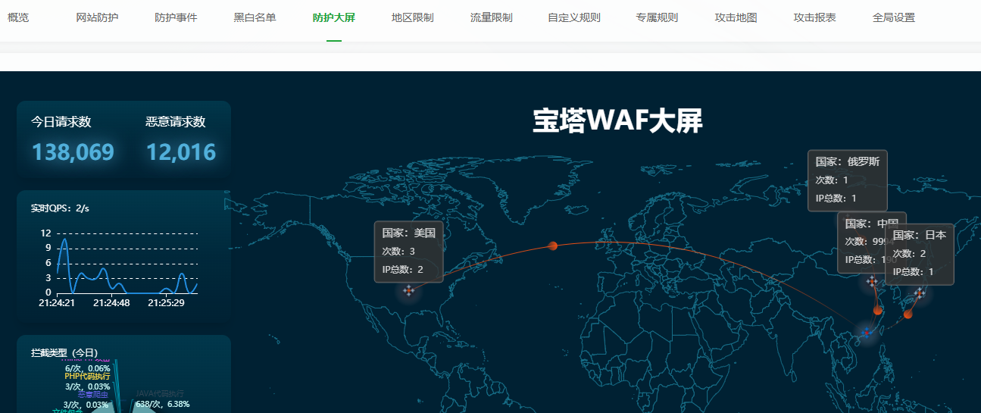Open the 概览 tab
This screenshot has height=413, width=981.
pyautogui.click(x=18, y=17)
